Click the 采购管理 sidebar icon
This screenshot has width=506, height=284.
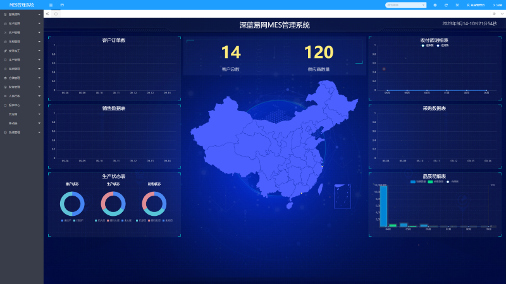point(5,42)
